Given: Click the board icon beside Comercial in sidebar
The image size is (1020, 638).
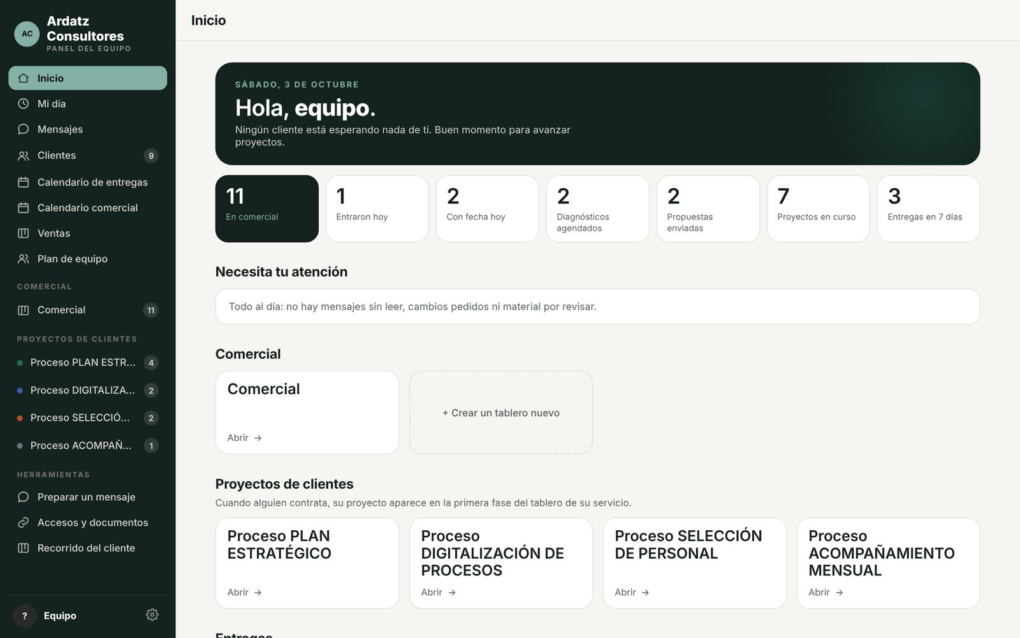Looking at the screenshot, I should click(x=24, y=310).
